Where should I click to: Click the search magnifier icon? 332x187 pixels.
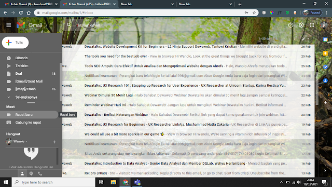(x=69, y=25)
